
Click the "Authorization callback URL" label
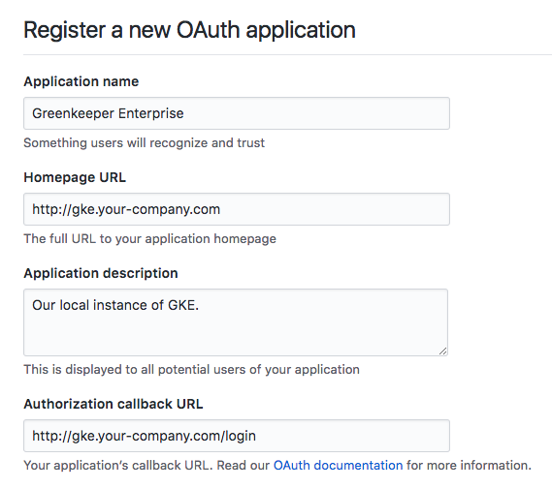click(114, 404)
